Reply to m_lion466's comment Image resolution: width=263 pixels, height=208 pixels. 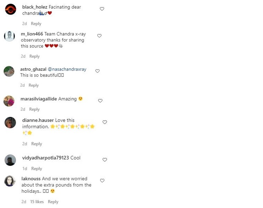(34, 56)
